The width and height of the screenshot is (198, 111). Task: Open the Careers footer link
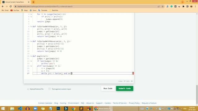[x=108, y=103]
